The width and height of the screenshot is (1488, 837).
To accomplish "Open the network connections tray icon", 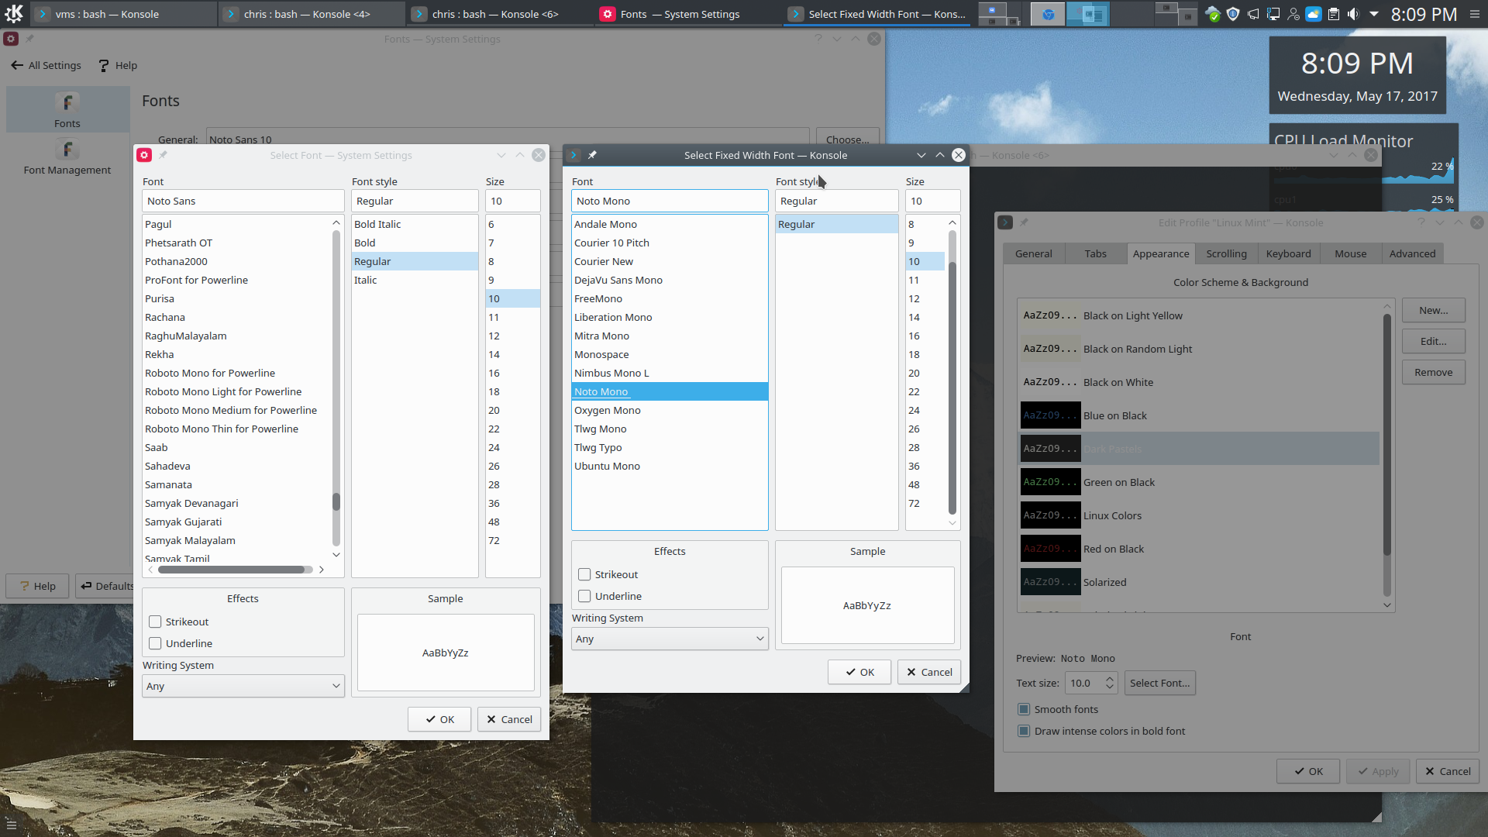I will (1273, 14).
